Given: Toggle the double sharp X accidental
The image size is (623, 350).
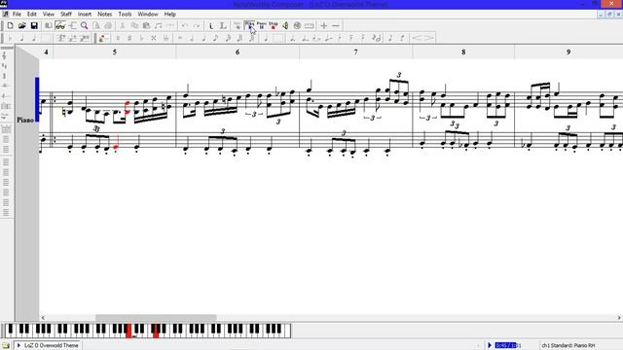Looking at the screenshot, I should tap(154, 38).
